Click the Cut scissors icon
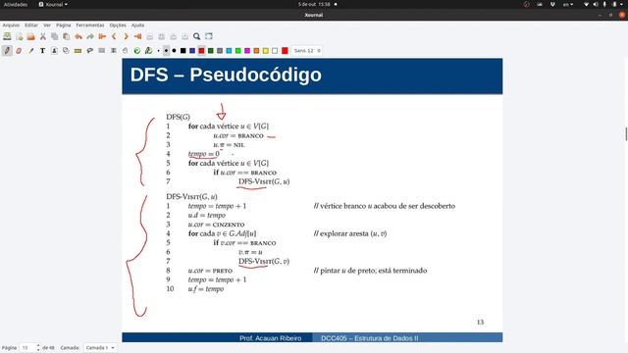 43,36
